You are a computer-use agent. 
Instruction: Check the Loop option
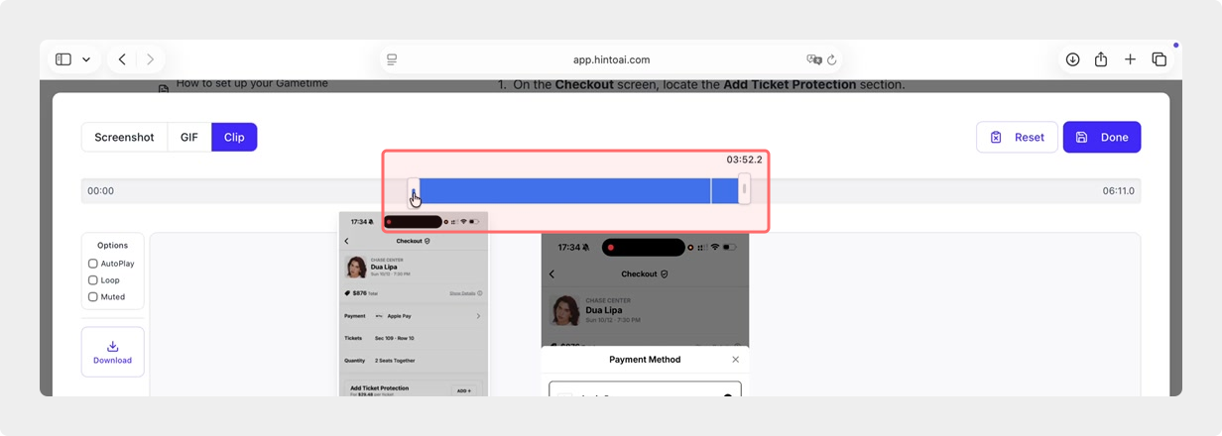93,280
